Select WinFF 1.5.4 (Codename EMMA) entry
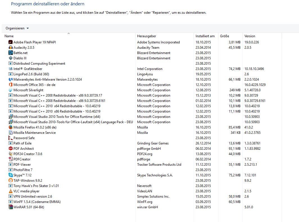Viewport: 299px width, 222px height. pos(37,202)
